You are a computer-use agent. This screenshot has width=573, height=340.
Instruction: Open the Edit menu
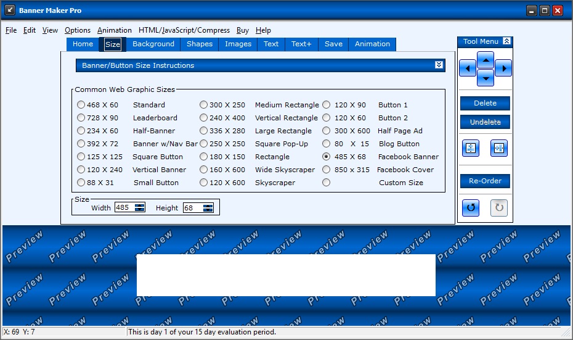coord(29,30)
